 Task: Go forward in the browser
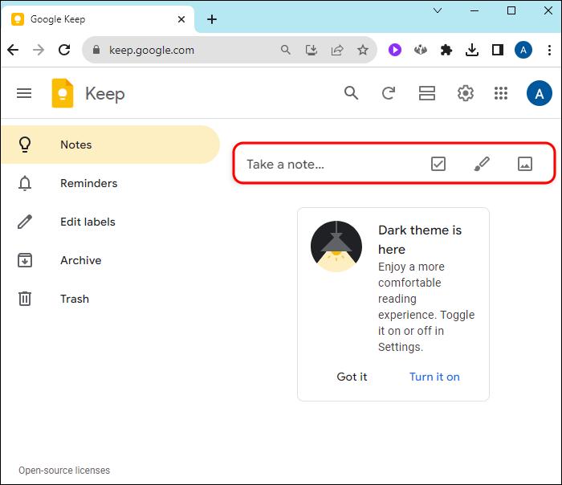click(39, 50)
